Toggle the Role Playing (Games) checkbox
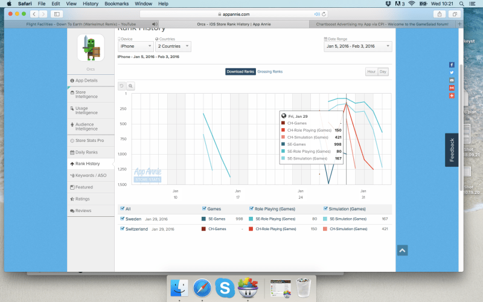The height and width of the screenshot is (302, 483). point(251,208)
